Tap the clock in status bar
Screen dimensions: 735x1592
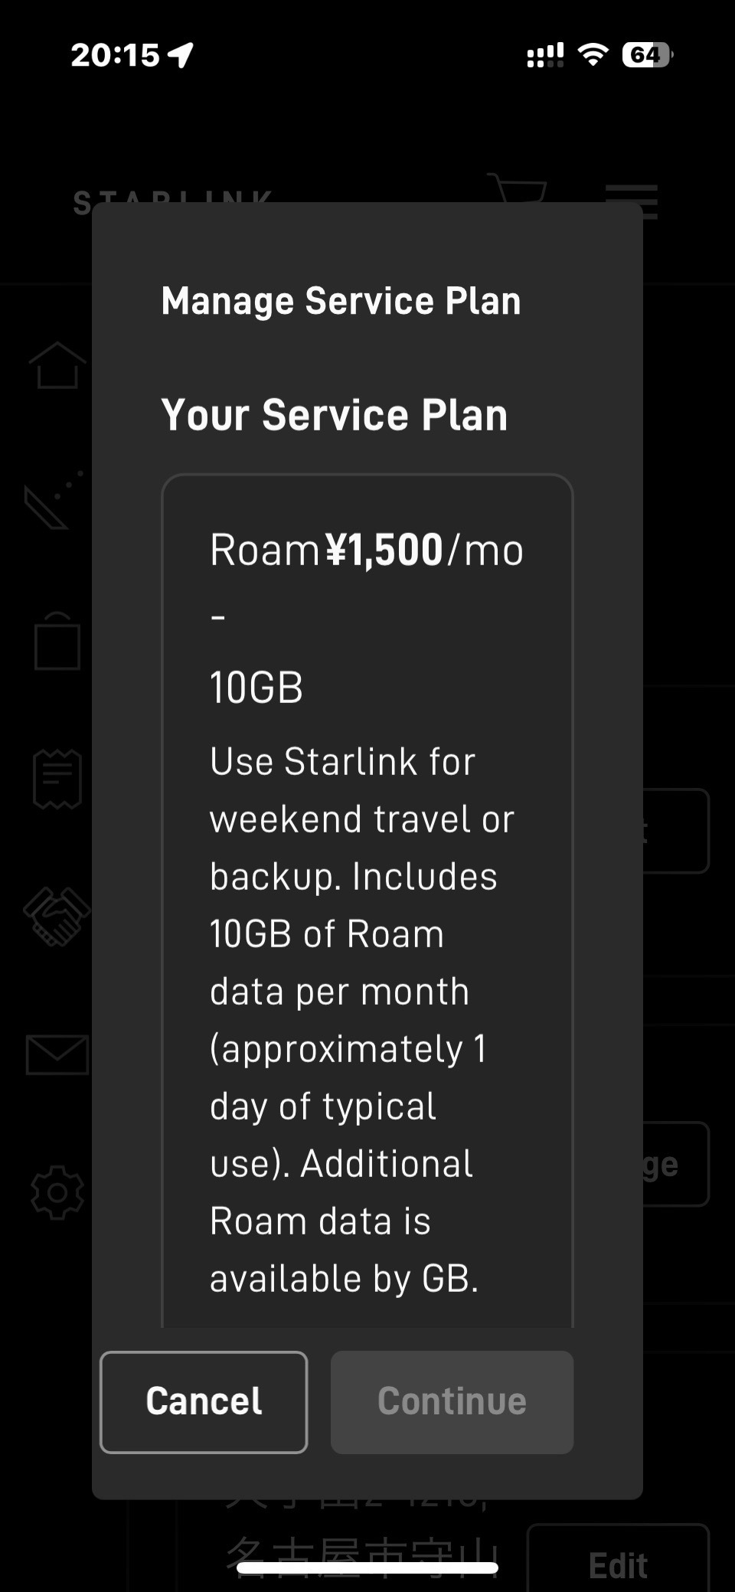pyautogui.click(x=115, y=55)
